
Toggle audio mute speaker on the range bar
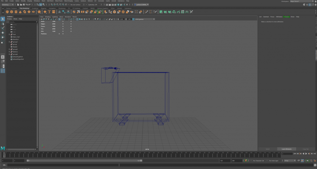coord(307,161)
